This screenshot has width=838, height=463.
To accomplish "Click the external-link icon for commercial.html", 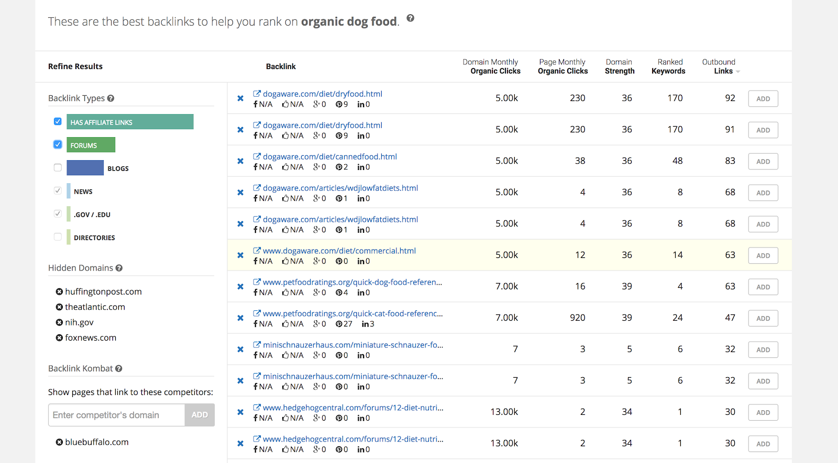I will point(257,251).
